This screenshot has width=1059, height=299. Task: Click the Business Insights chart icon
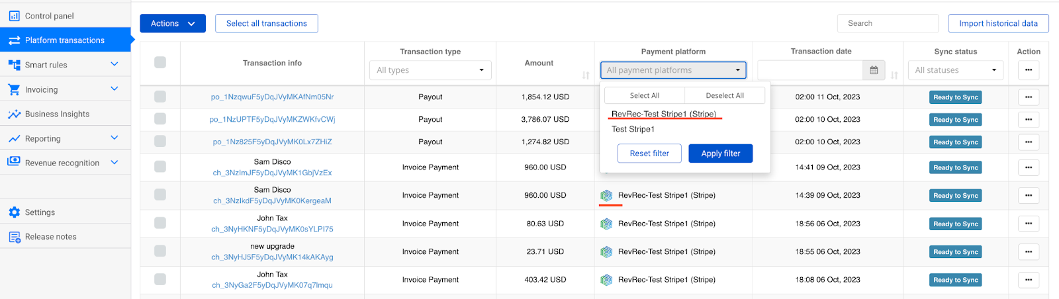click(x=14, y=114)
